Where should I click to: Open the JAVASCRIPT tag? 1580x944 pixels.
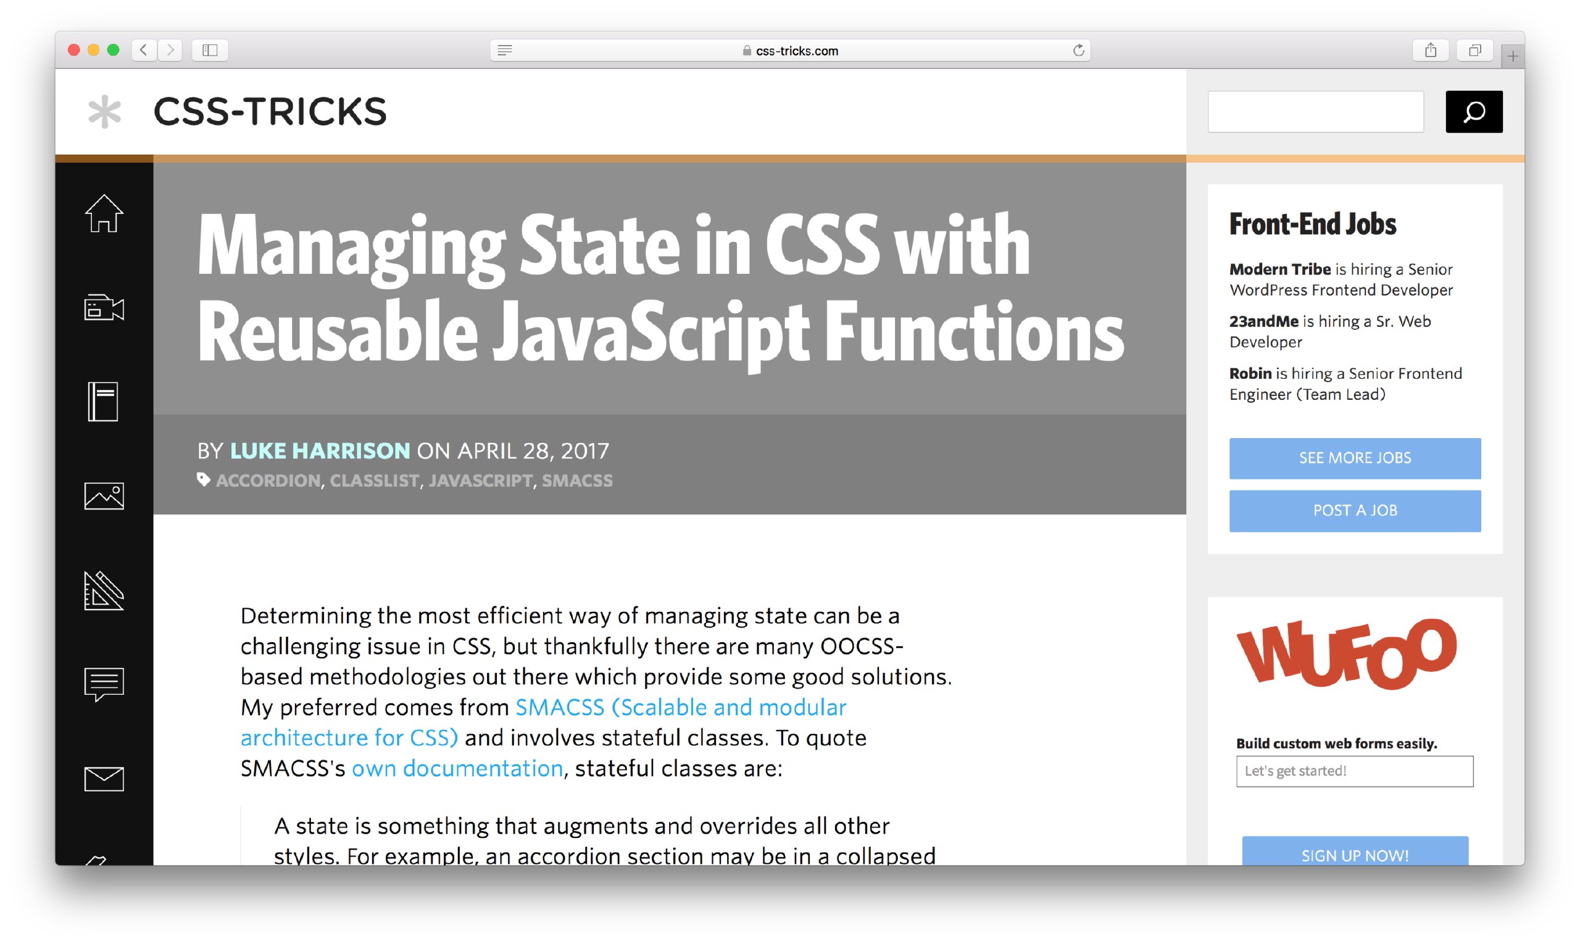(x=480, y=481)
